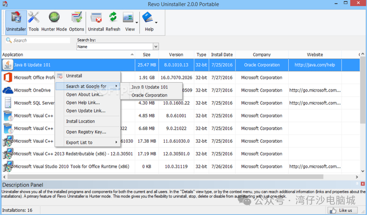Click the Like us button
367x215 pixels.
(x=342, y=210)
